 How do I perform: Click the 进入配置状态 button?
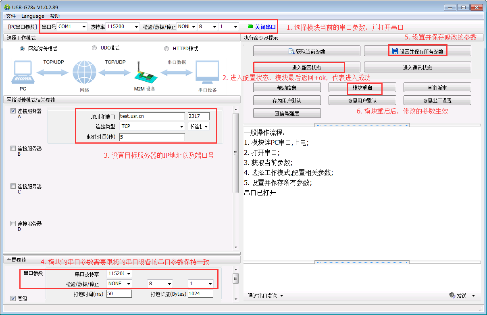[306, 67]
